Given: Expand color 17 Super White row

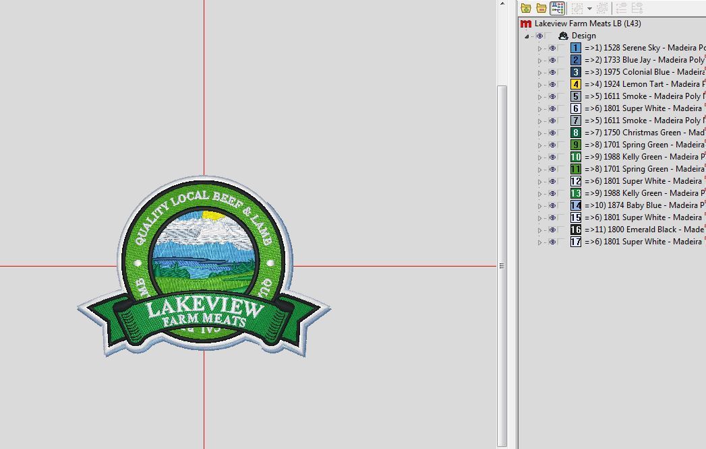Looking at the screenshot, I should 539,242.
